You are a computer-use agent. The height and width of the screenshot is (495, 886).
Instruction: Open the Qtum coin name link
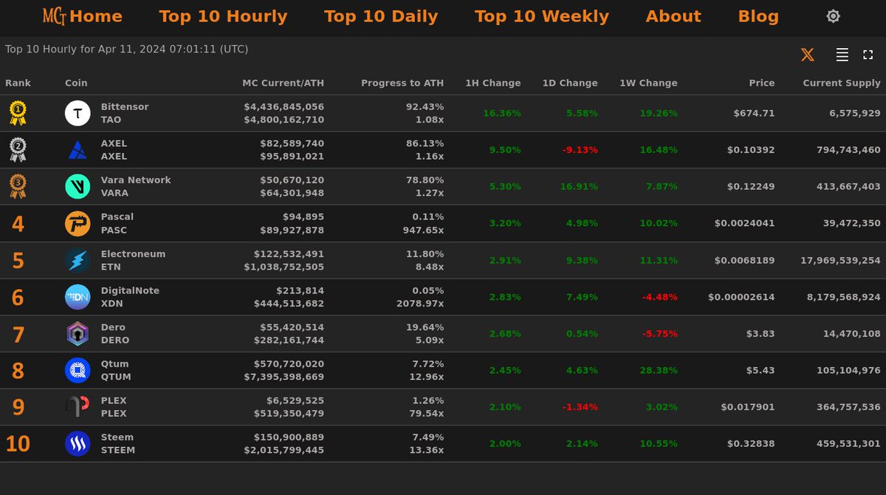114,363
